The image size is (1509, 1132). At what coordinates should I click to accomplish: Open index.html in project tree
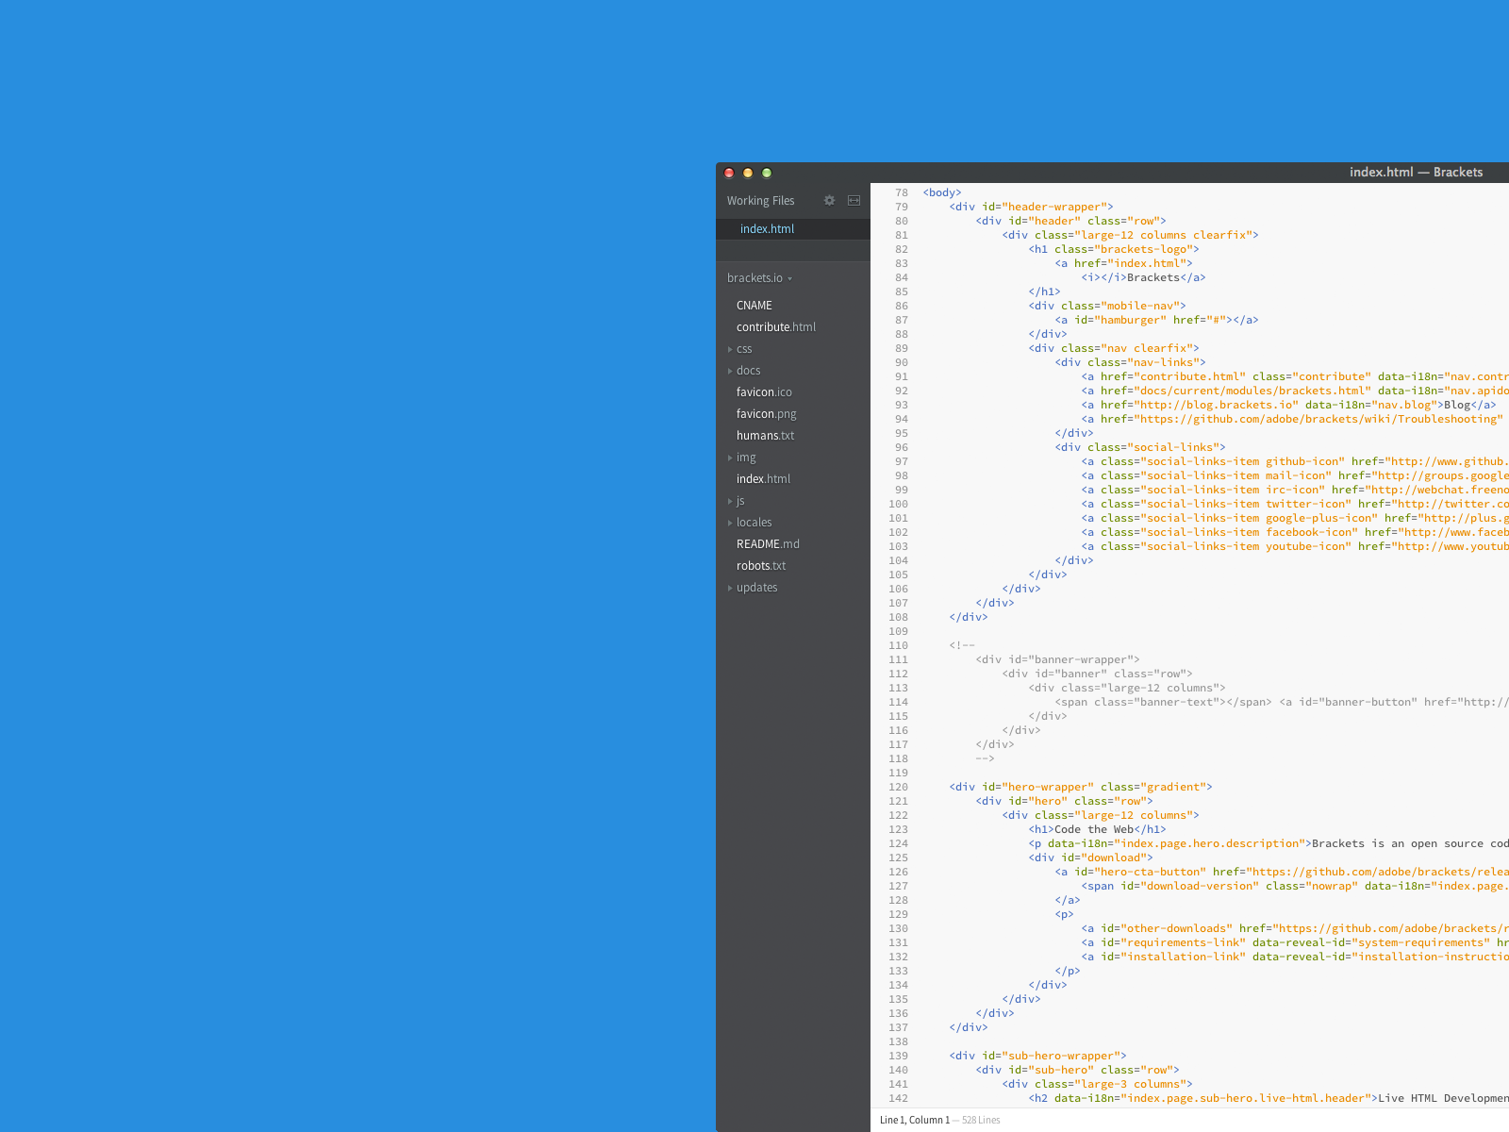[x=763, y=479]
